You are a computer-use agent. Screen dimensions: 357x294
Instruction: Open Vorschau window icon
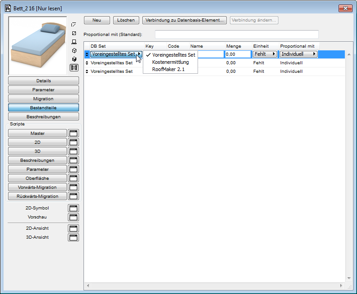73,217
